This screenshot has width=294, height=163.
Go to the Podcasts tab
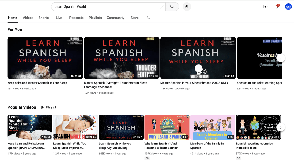point(76,18)
